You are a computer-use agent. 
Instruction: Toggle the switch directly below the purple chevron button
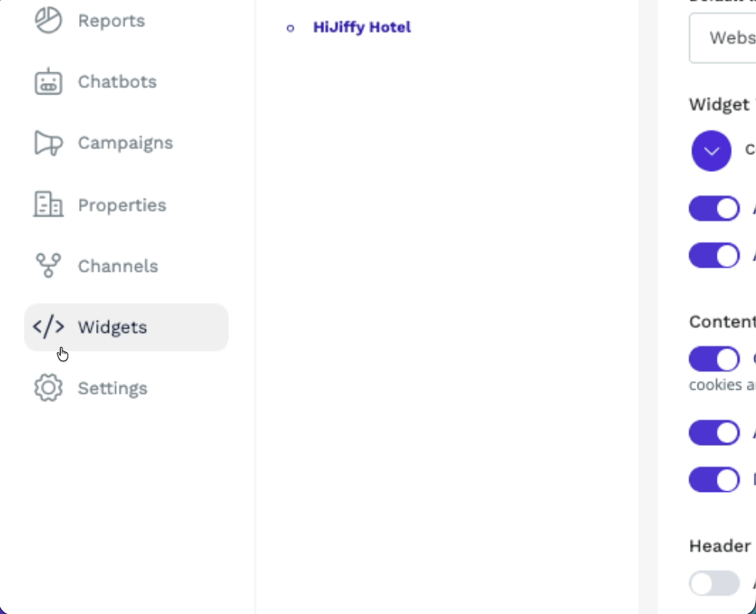(714, 209)
